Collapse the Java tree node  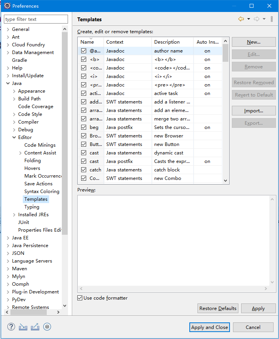[x=8, y=83]
